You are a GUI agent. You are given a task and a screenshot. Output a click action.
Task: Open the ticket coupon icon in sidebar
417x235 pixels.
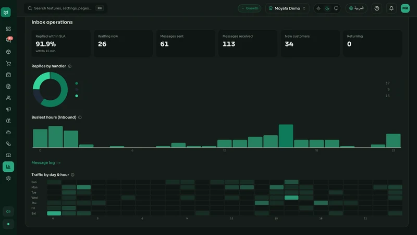[8, 155]
